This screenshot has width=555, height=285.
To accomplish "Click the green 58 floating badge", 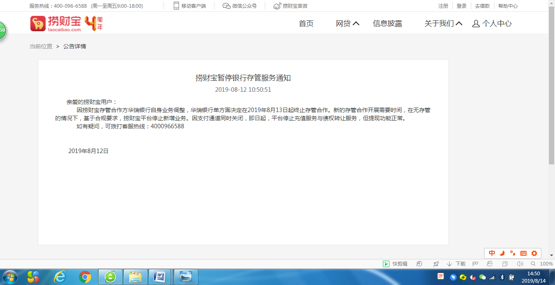I will (2, 30).
